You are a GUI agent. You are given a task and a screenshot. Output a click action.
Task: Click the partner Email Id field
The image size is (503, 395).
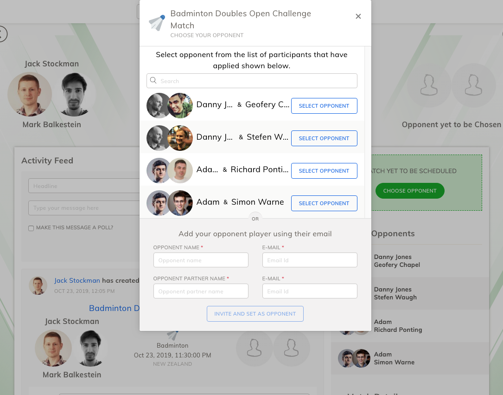coord(310,291)
